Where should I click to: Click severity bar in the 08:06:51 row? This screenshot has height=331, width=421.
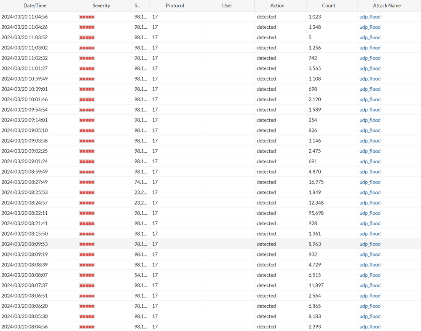[x=87, y=296]
